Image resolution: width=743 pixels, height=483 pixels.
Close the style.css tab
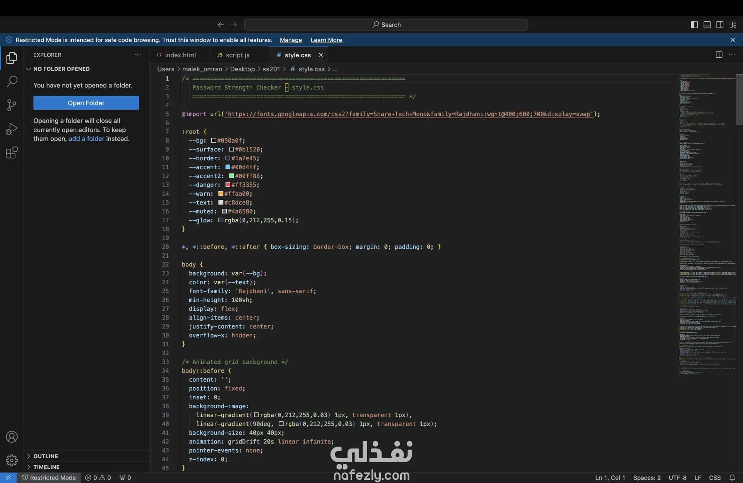pyautogui.click(x=321, y=55)
